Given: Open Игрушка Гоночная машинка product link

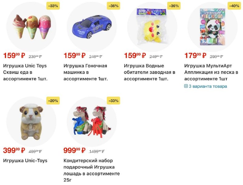Looking at the screenshot, I should [85, 72].
